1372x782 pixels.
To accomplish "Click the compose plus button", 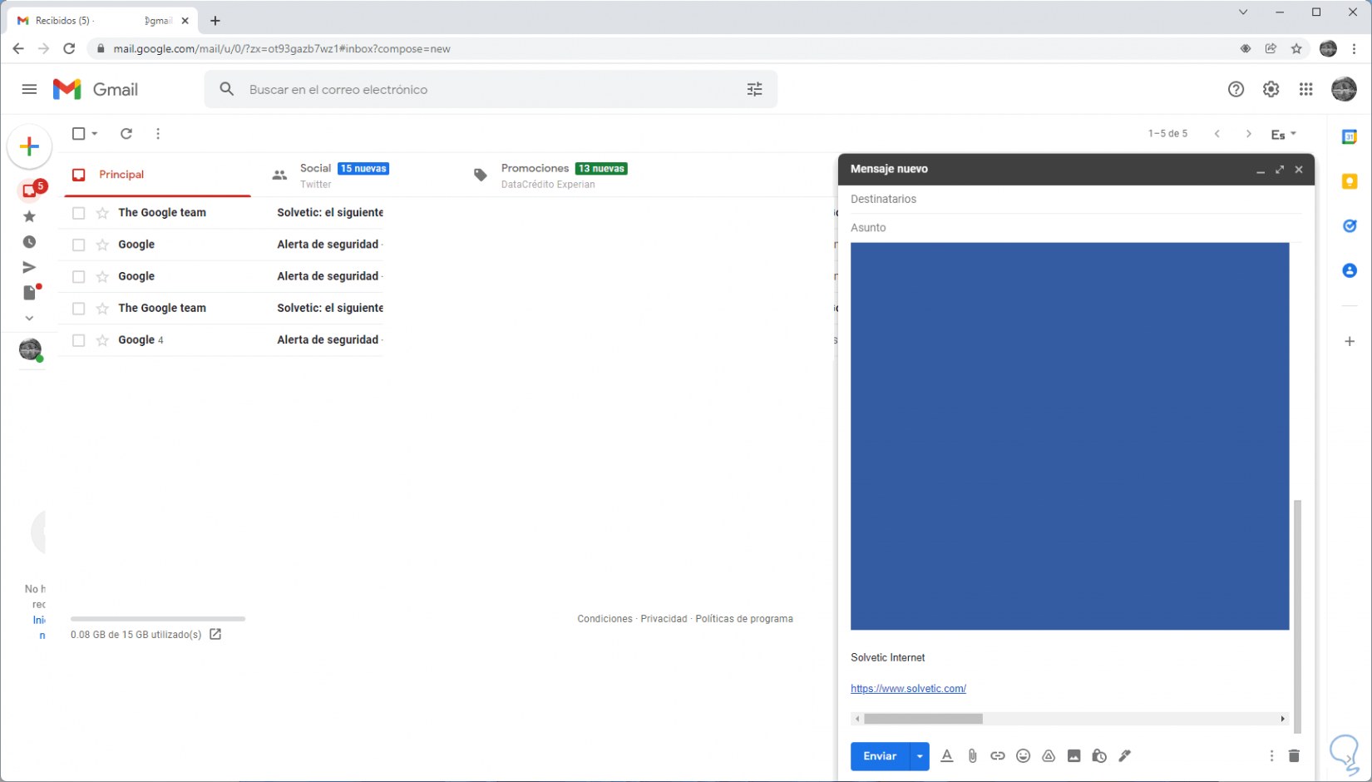I will click(x=29, y=146).
